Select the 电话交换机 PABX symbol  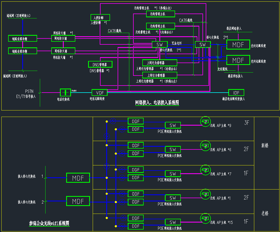click(65, 93)
